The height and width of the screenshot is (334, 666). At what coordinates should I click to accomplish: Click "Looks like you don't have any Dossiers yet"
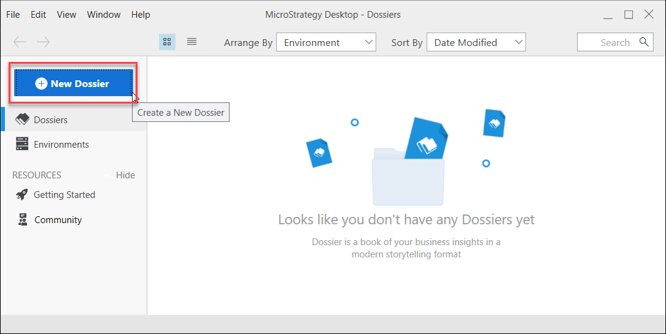point(406,219)
